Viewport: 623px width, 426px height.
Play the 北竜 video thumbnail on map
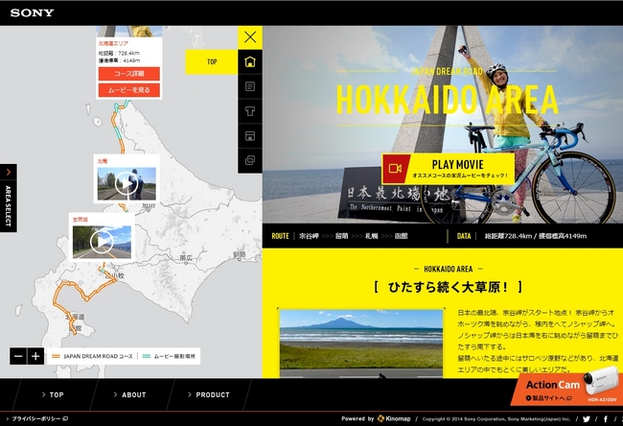pos(126,182)
